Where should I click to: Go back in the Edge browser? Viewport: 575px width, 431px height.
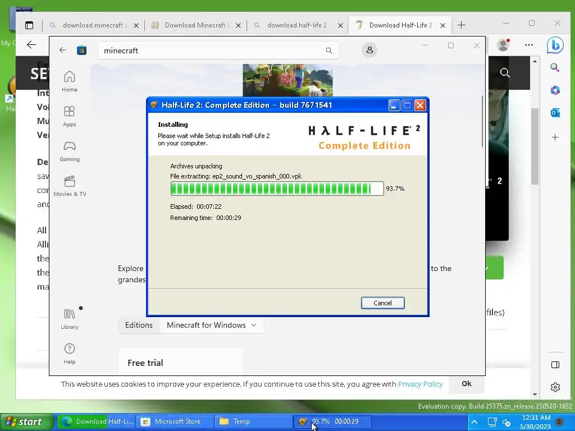[x=31, y=45]
